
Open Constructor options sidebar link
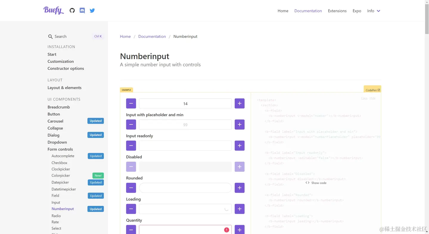[x=66, y=68]
